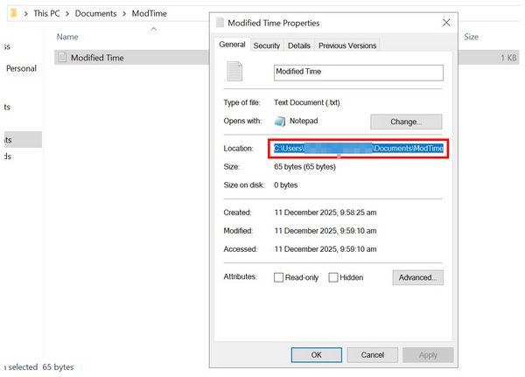Click the file name input field
This screenshot has height=377, width=525.
click(x=359, y=73)
